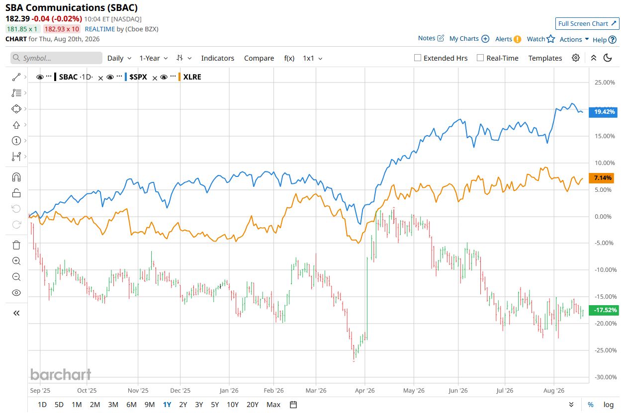Pick the numbered label annotation tool
Image resolution: width=626 pixels, height=413 pixels.
[16, 141]
